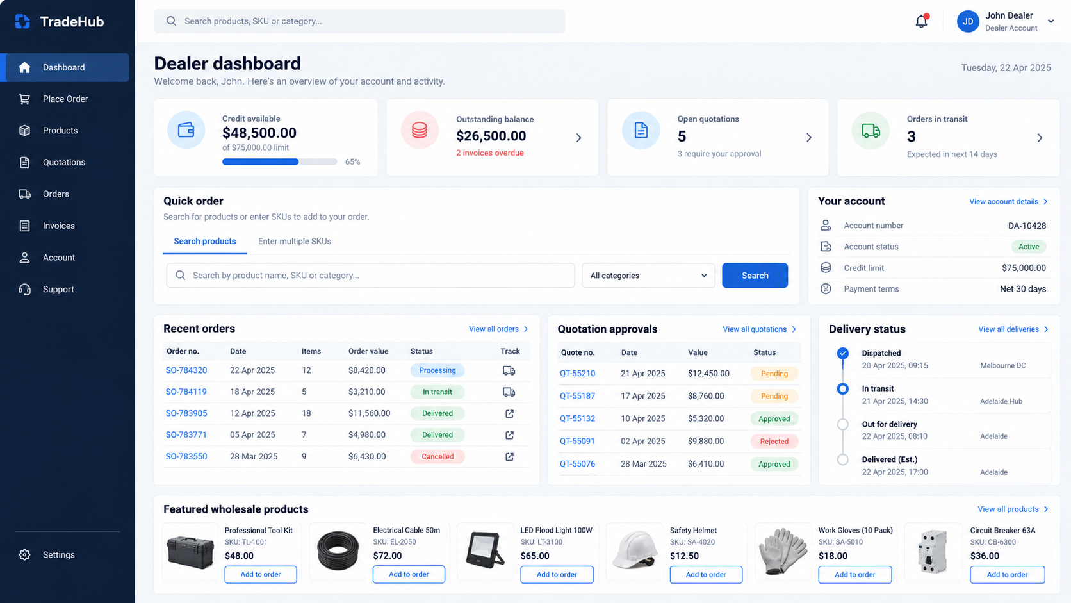The height and width of the screenshot is (603, 1071).
Task: Expand Open quotations card chevron
Action: point(808,138)
